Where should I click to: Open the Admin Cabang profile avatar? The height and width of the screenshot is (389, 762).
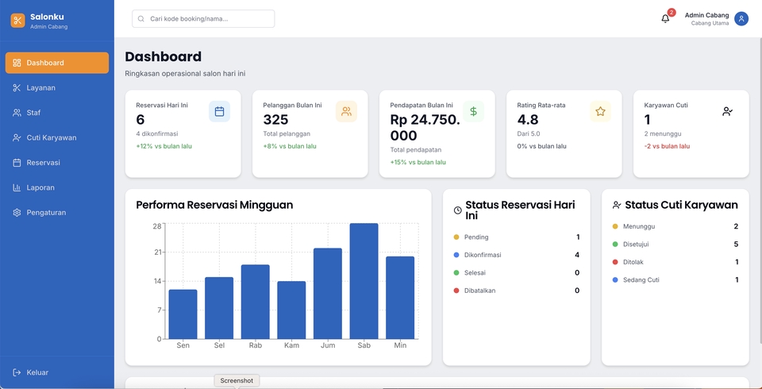(741, 19)
